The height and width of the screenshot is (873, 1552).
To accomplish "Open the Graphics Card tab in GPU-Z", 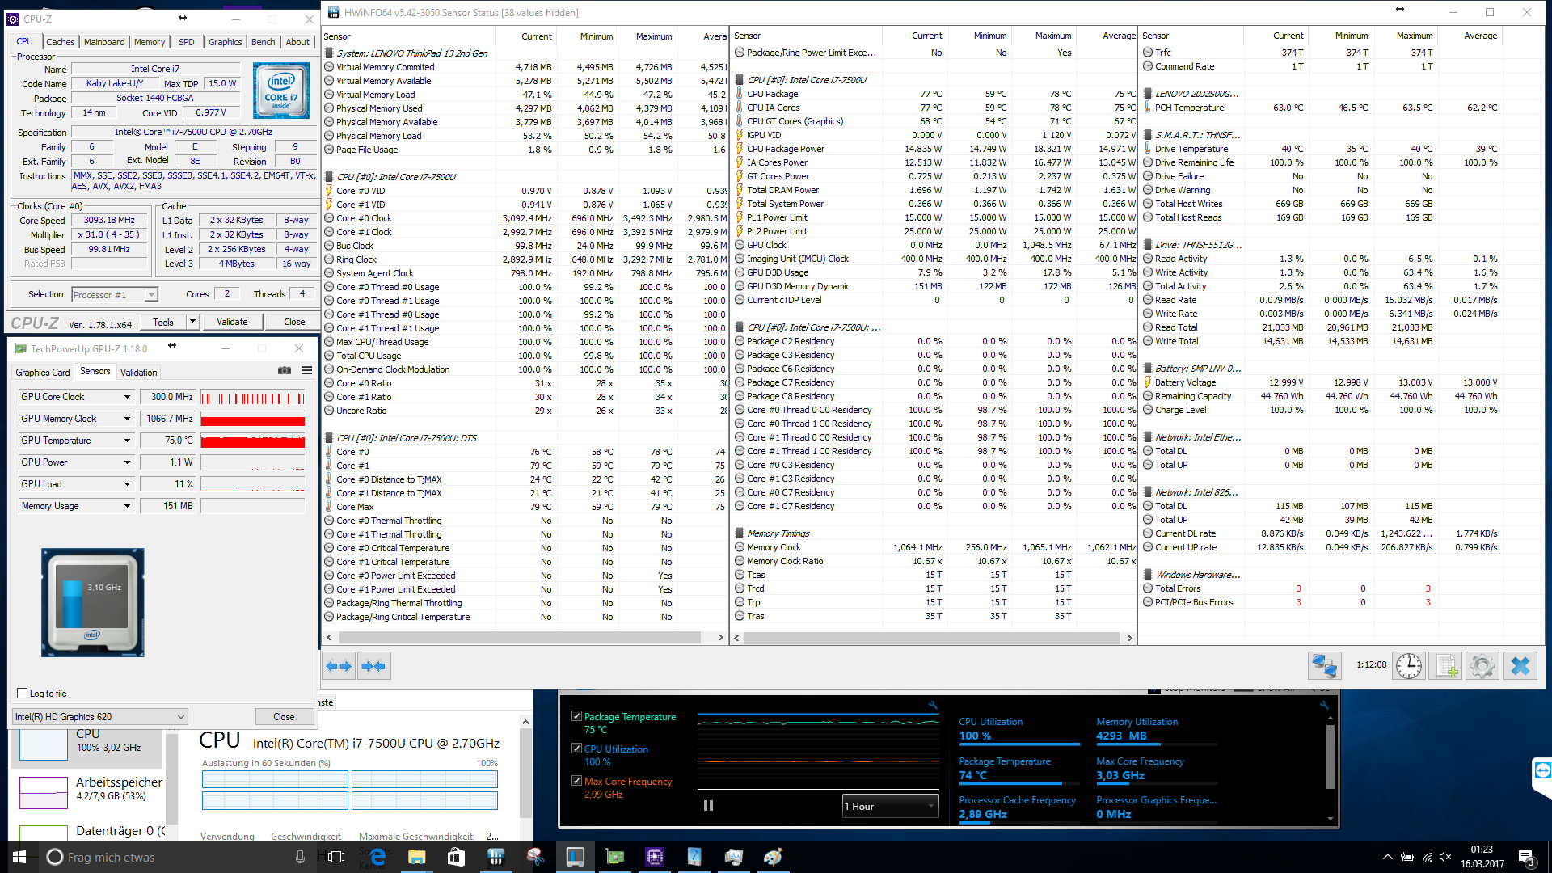I will (43, 372).
